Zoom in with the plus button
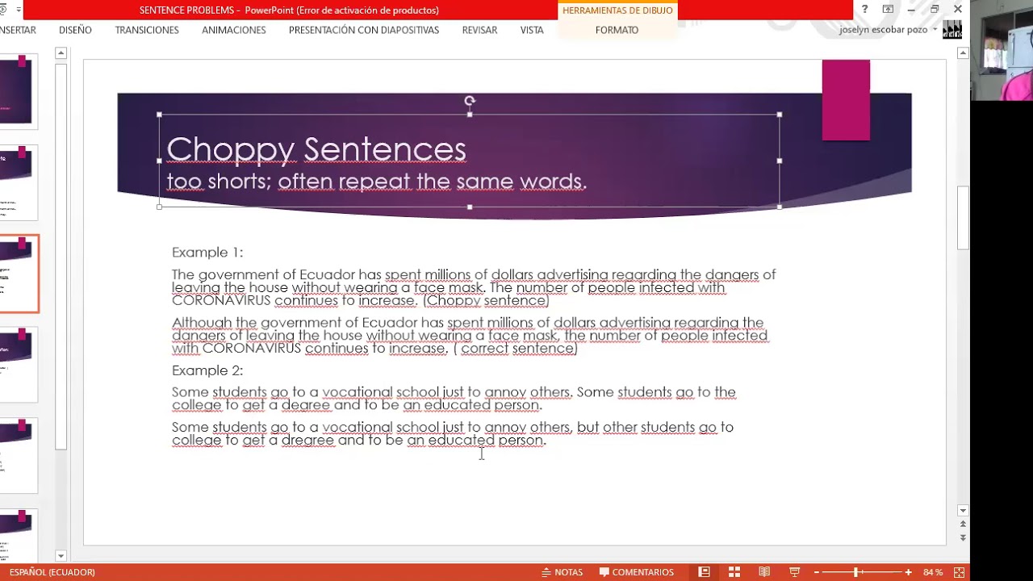Viewport: 1033px width, 581px height. (x=909, y=572)
